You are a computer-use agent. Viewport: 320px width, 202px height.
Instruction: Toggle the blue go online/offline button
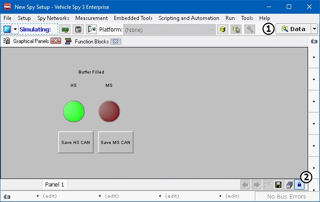(7, 29)
